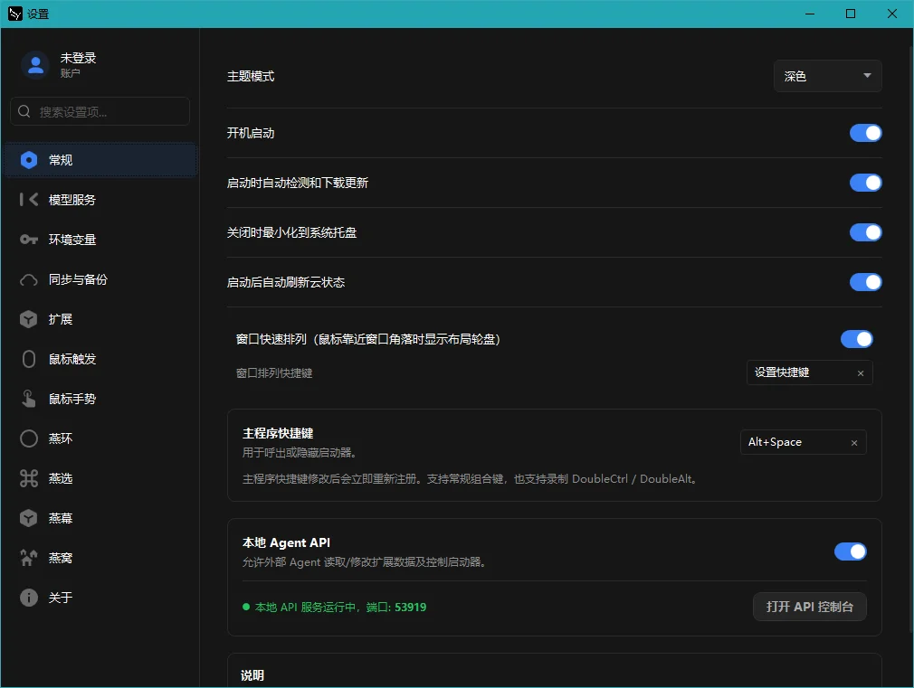Click the 说明 heading
Screen dimensions: 914x688
point(252,675)
